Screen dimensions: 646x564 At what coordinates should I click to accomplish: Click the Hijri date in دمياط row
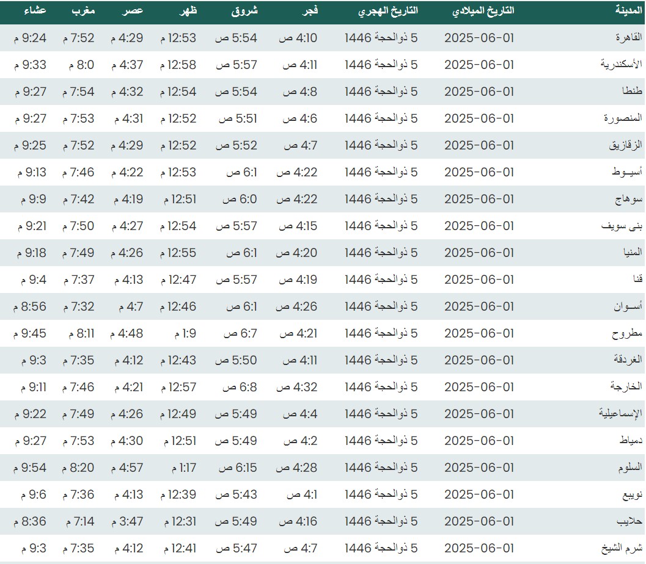click(381, 441)
